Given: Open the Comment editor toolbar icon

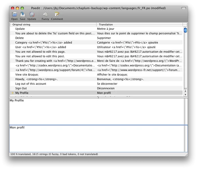Looking at the screenshot, I should [x=57, y=15].
